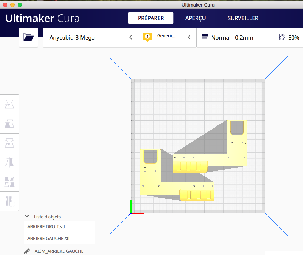The height and width of the screenshot is (255, 303).
Task: Select ARRIERE DROIT.stl in object list
Action: point(59,227)
